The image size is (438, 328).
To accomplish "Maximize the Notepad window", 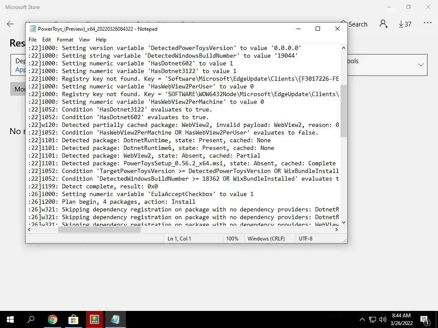I will [x=318, y=29].
